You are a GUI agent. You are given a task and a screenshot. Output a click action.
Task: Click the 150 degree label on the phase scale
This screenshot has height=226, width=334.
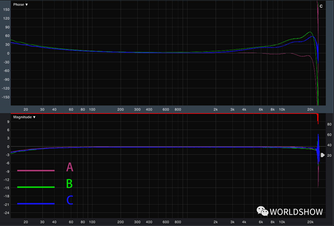pyautogui.click(x=7, y=10)
